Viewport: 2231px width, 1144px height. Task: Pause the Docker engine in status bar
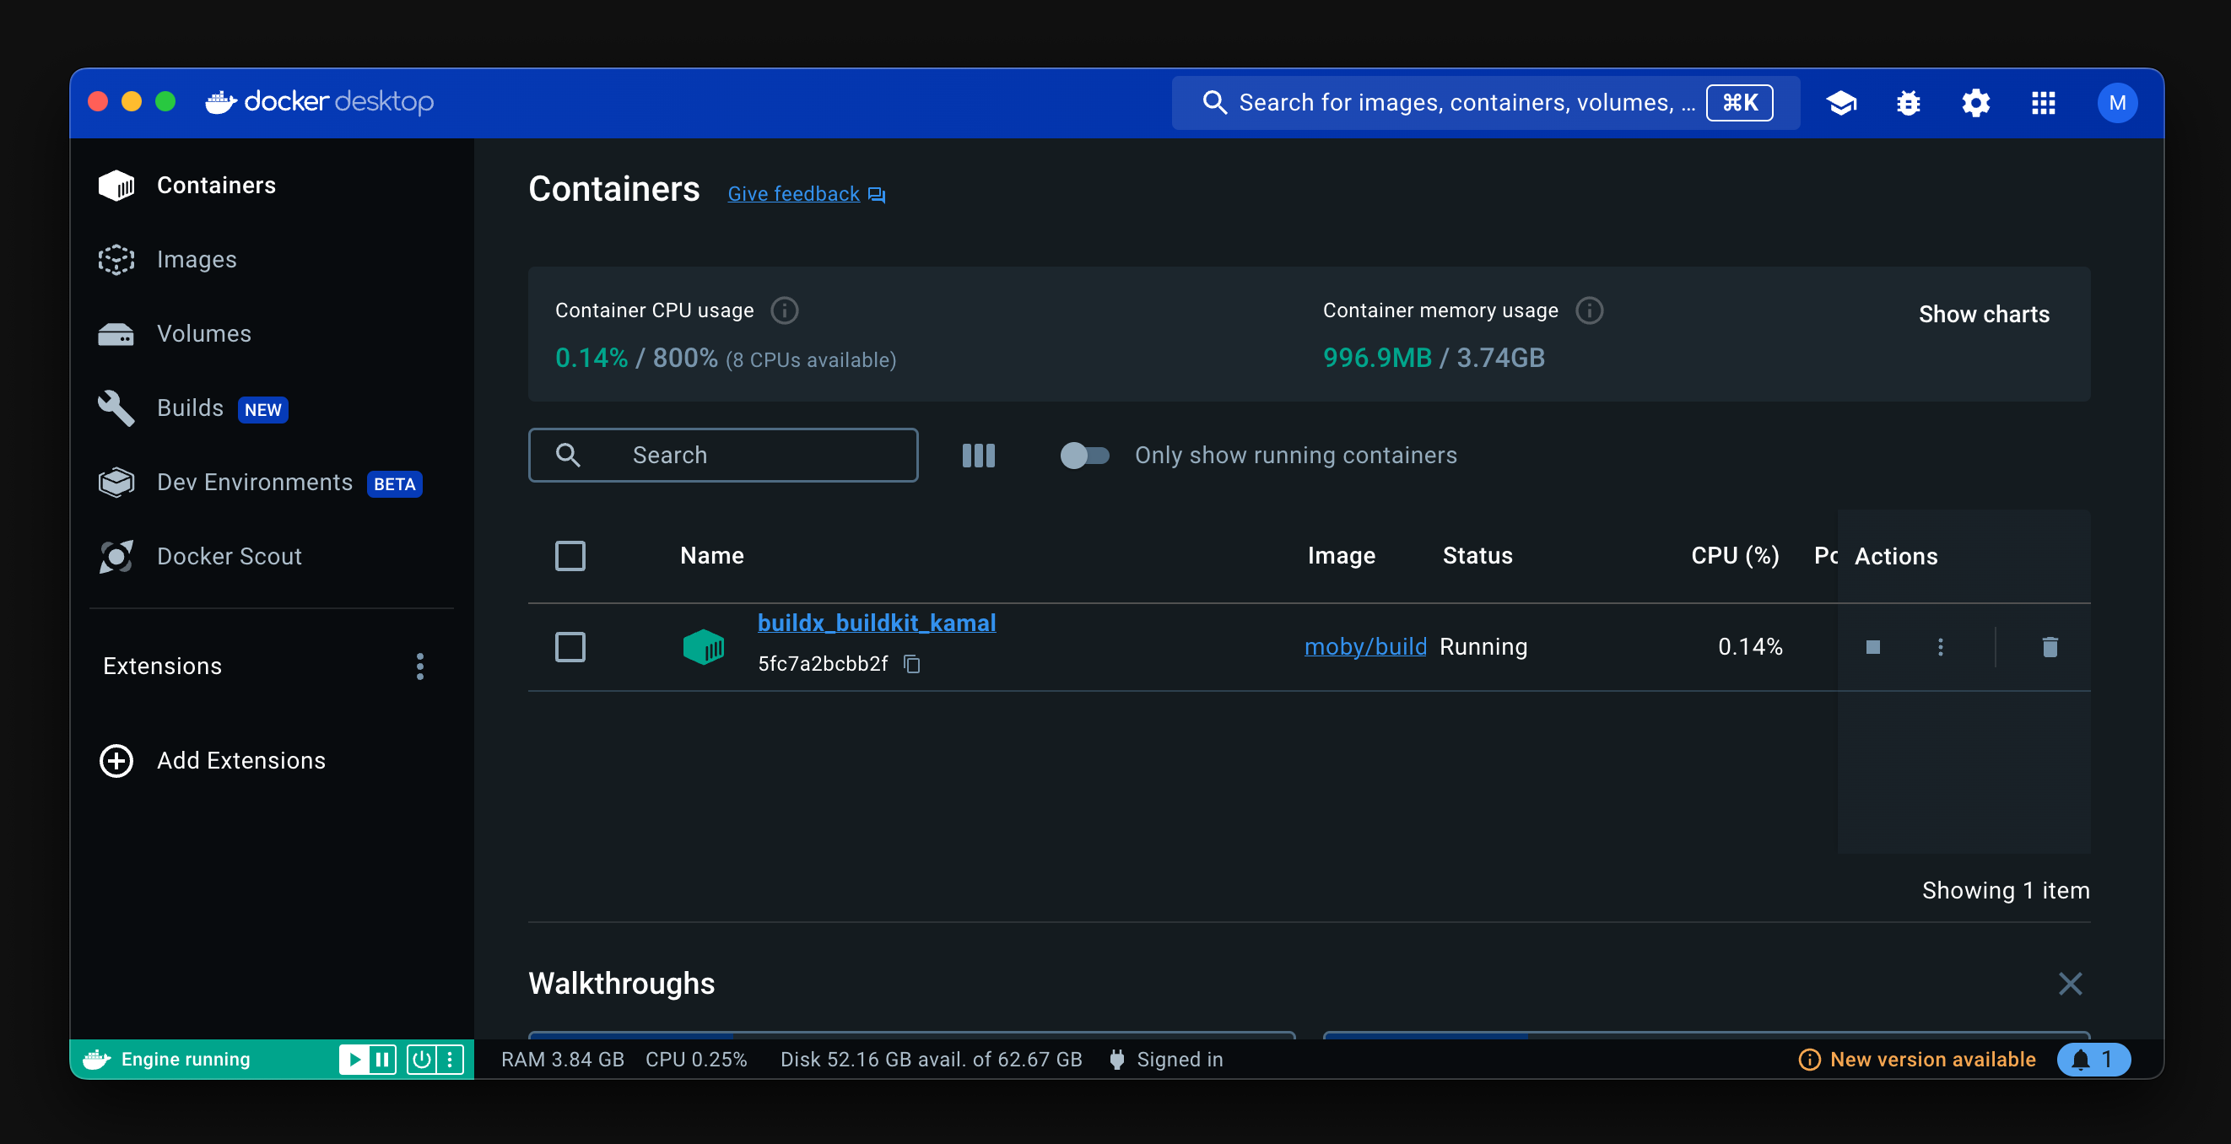(x=381, y=1059)
